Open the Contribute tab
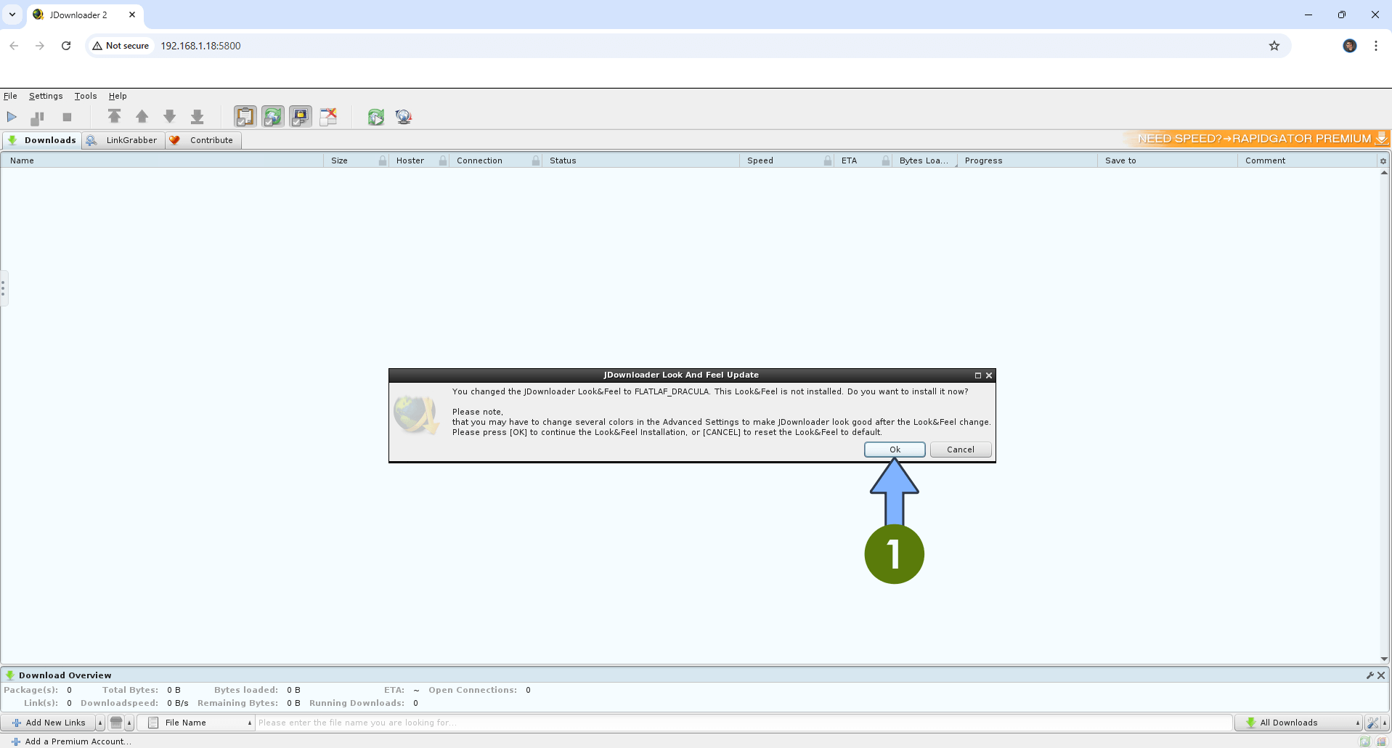 coord(203,140)
